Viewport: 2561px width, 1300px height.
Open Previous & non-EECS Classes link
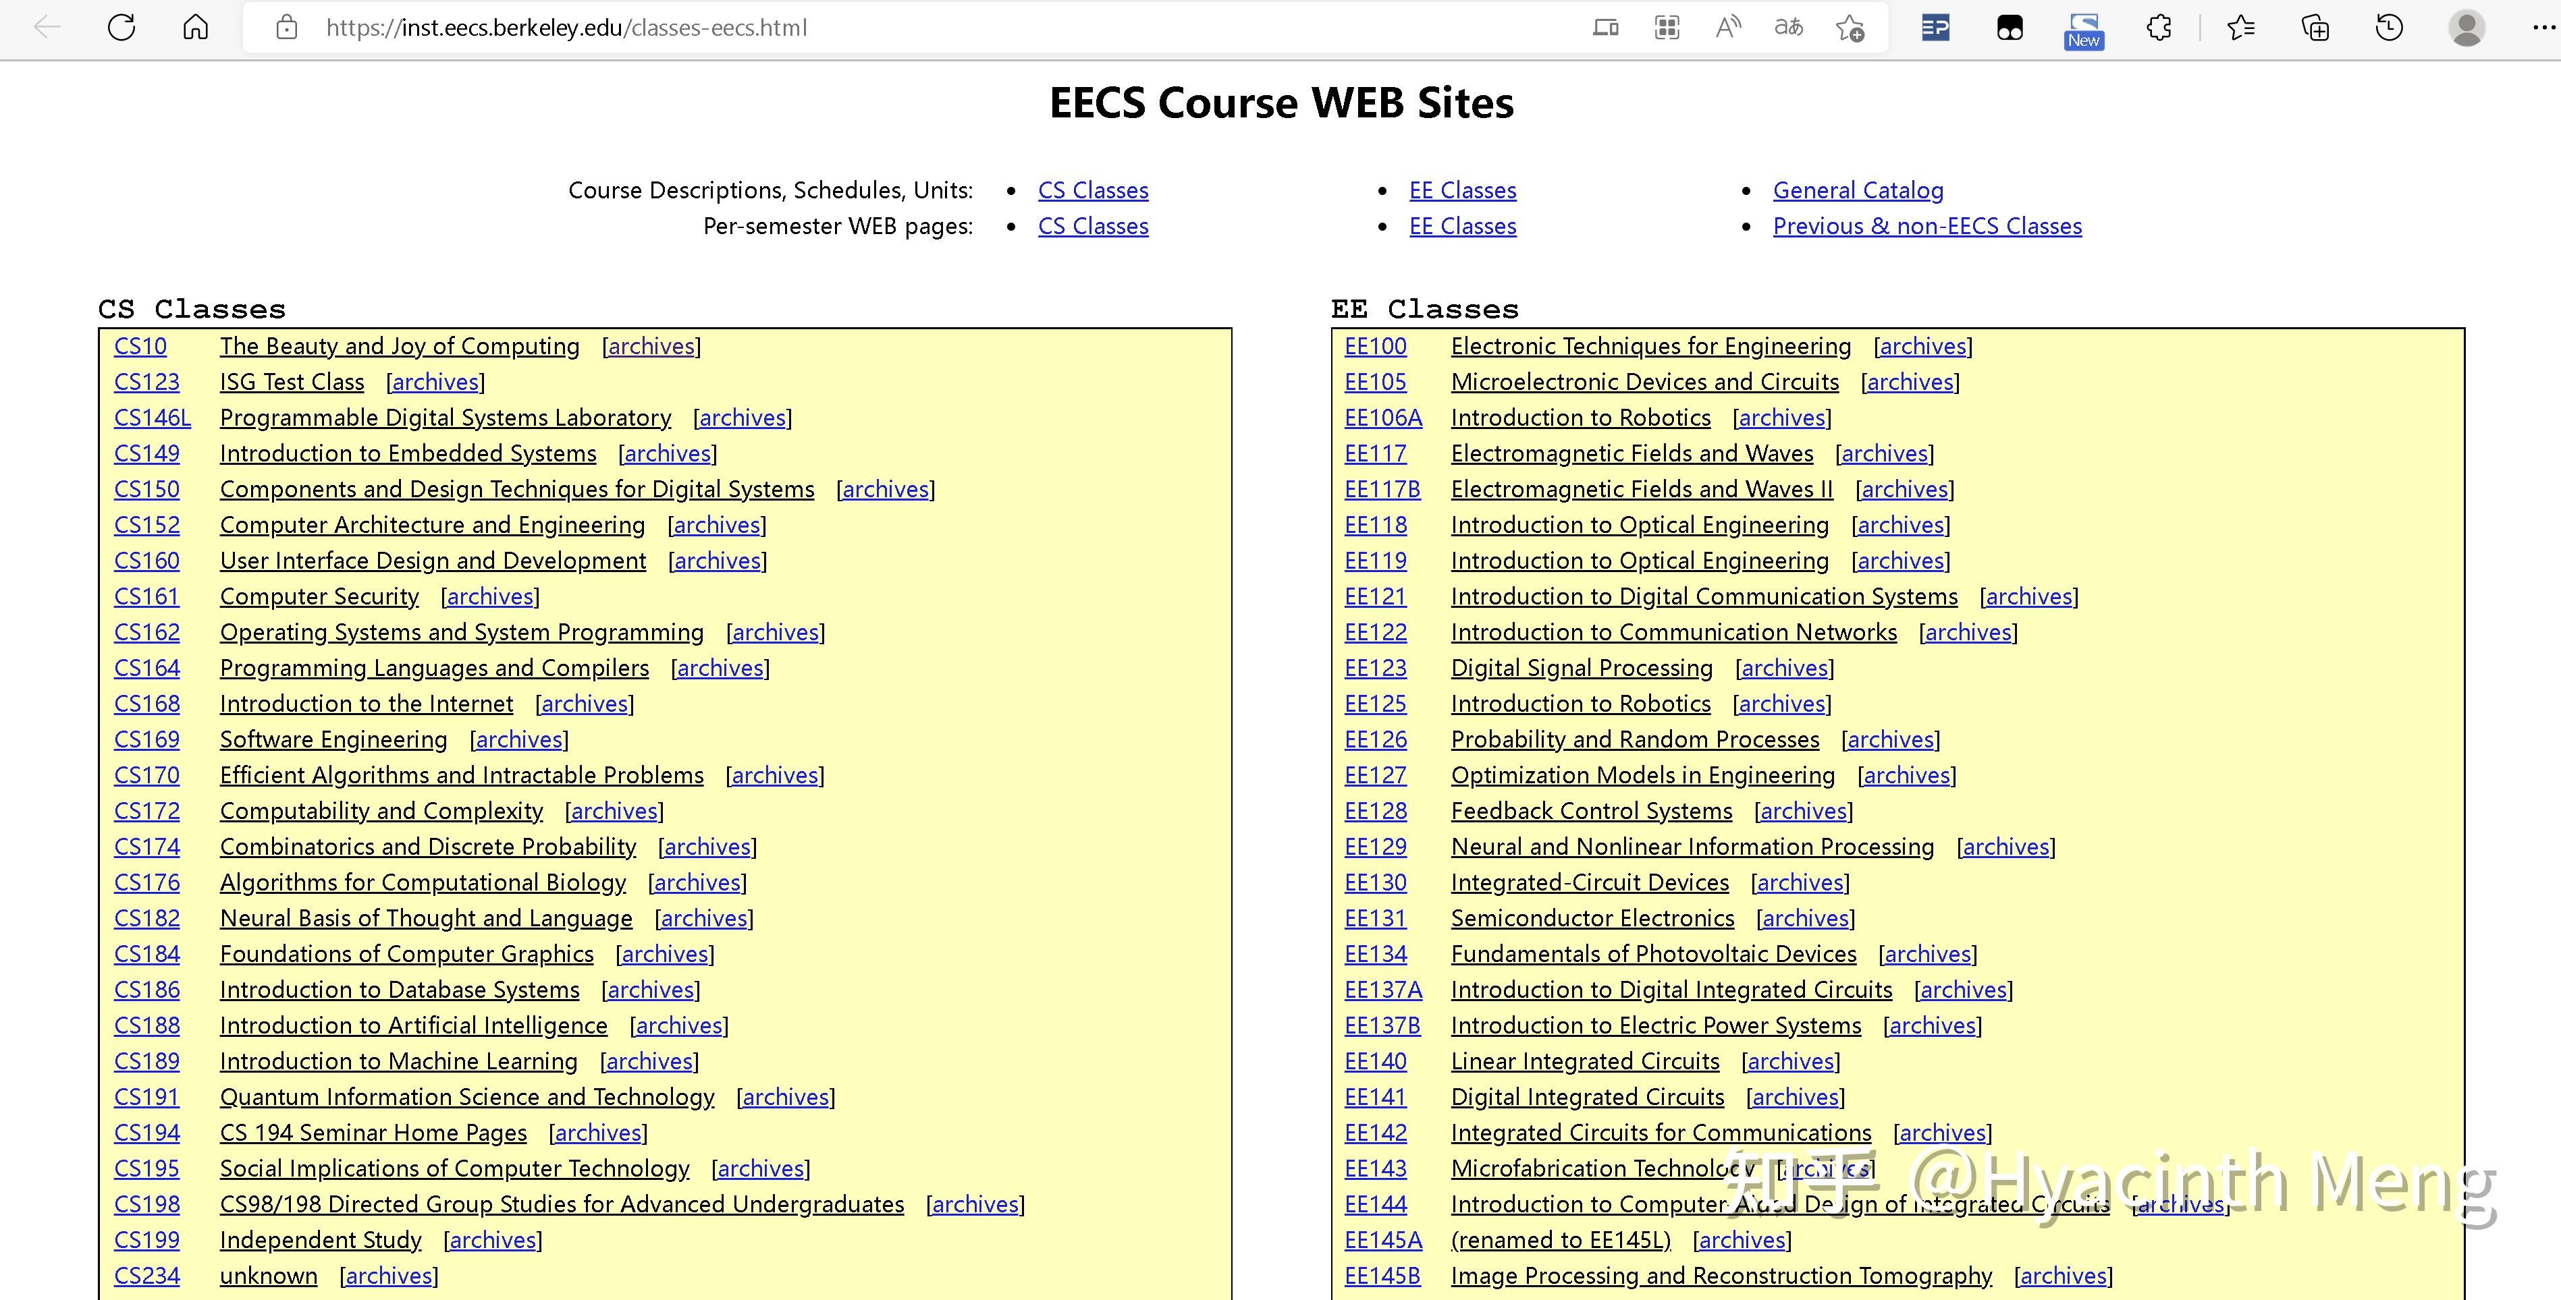point(1926,225)
